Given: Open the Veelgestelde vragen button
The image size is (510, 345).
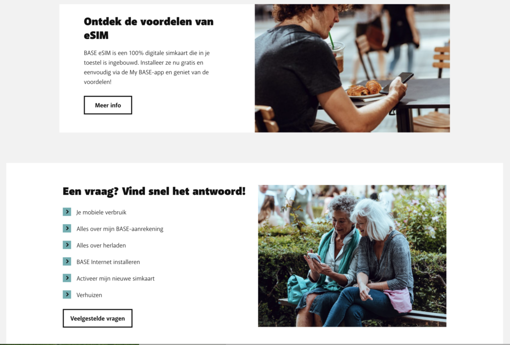Looking at the screenshot, I should point(98,318).
